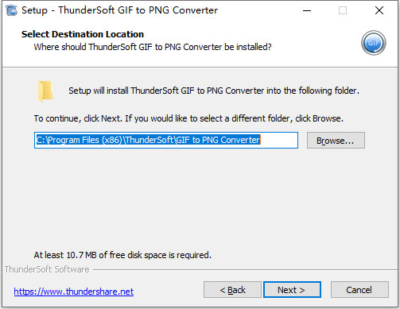This screenshot has width=400, height=309.
Task: Open the https://www.thundershare.net link
Action: click(x=74, y=292)
